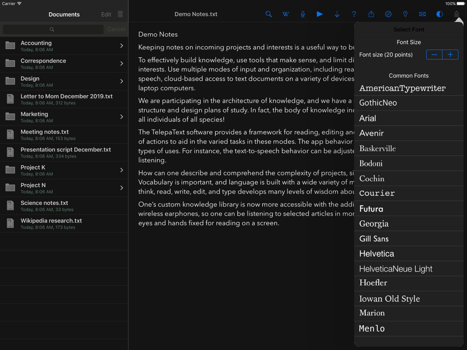Tap the Project N folder icon

click(x=10, y=188)
